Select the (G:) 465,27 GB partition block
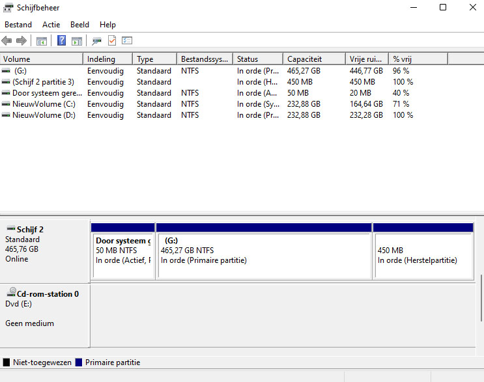The image size is (484, 382). [x=264, y=251]
